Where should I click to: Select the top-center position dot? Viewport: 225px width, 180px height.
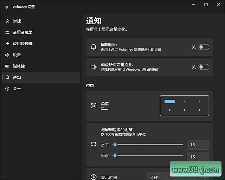coord(185,102)
